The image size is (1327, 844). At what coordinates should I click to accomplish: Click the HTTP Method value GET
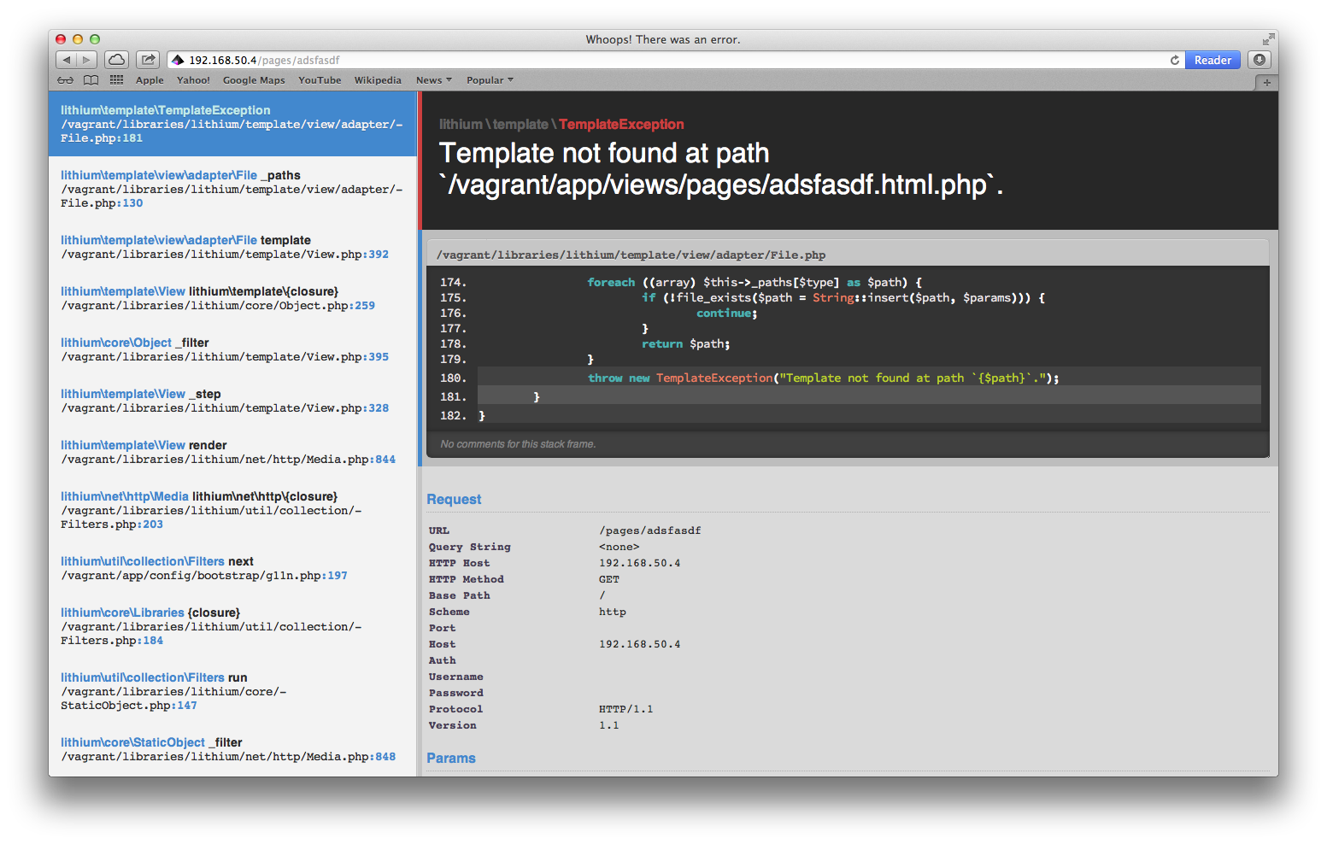(609, 579)
